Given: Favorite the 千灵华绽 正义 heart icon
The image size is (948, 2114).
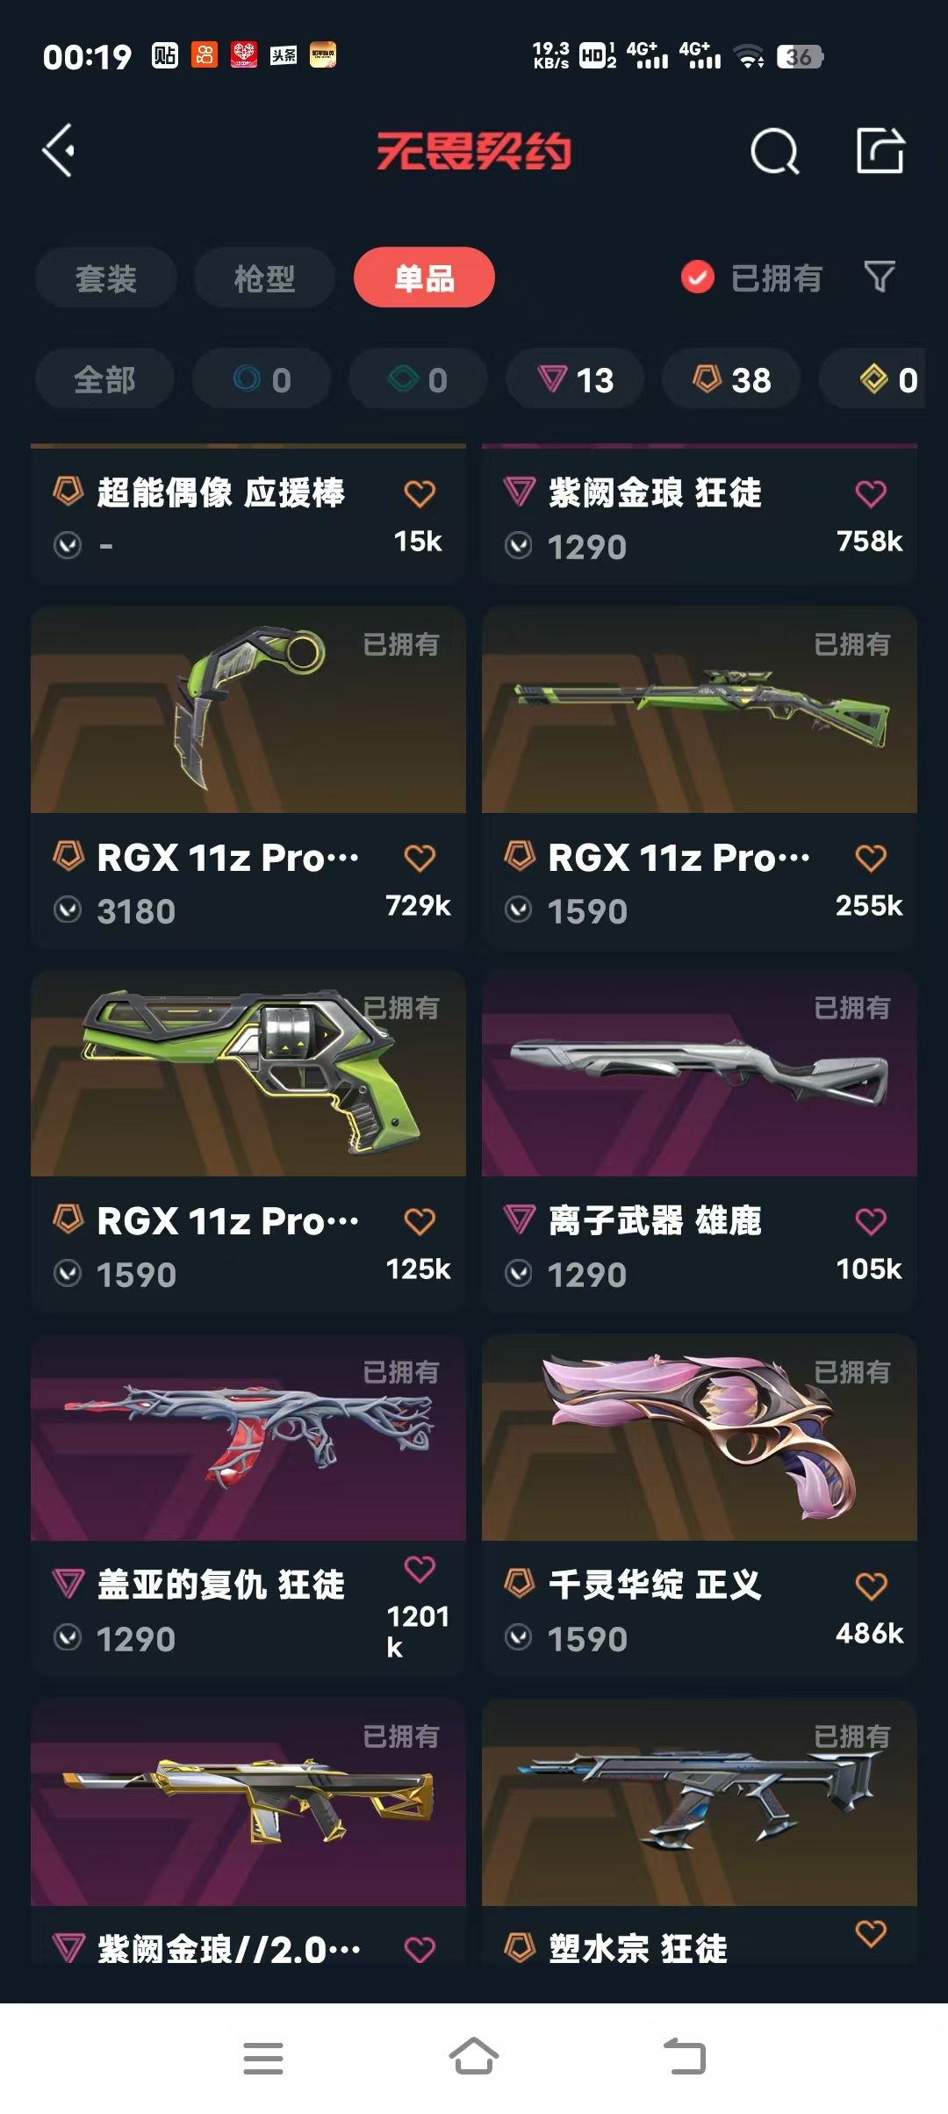Looking at the screenshot, I should 871,1585.
